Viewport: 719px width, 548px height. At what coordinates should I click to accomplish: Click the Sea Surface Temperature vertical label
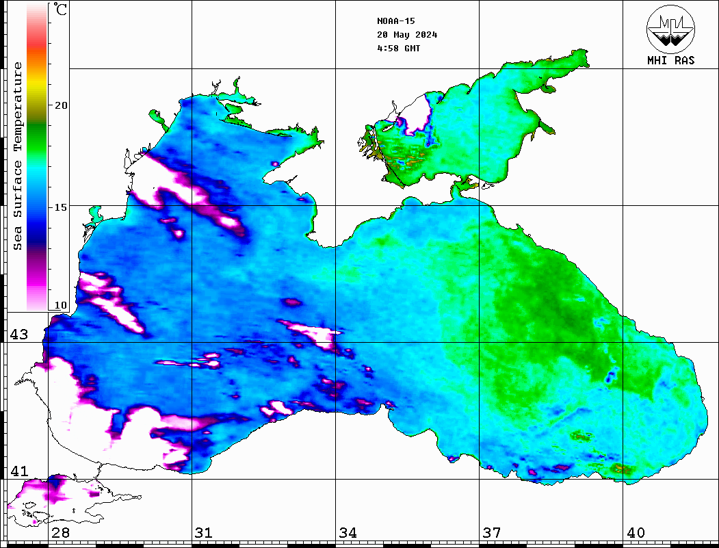[18, 156]
